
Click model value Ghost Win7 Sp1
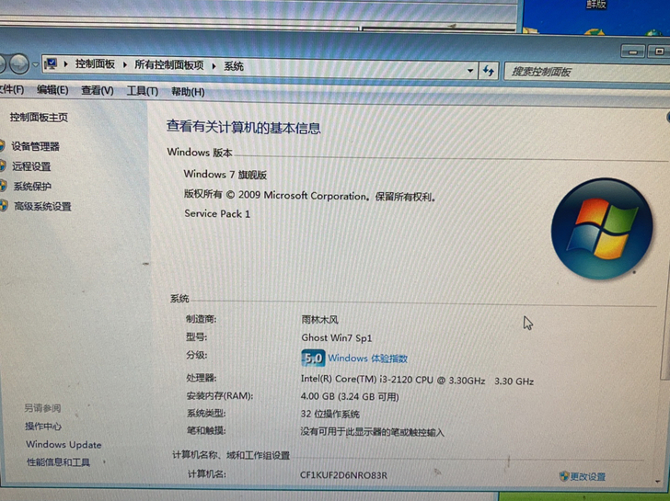pyautogui.click(x=337, y=338)
